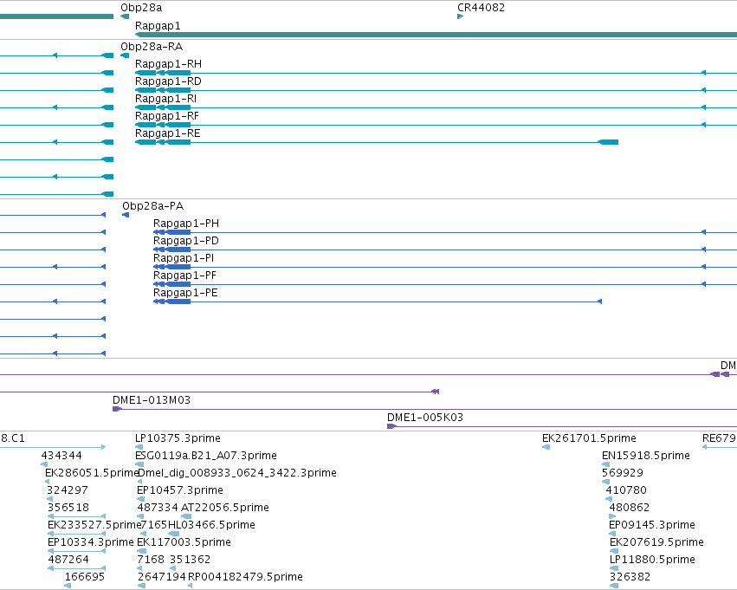737x590 pixels.
Task: Click EST EK261701.5prime
Action: point(589,438)
